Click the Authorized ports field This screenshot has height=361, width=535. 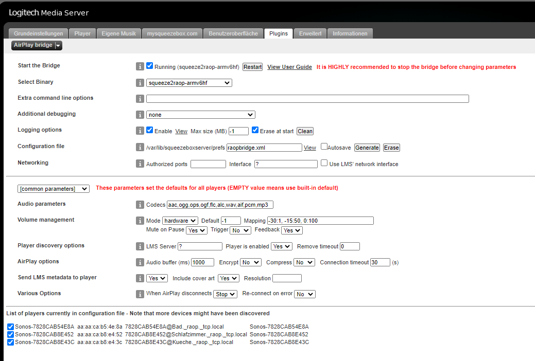click(208, 165)
